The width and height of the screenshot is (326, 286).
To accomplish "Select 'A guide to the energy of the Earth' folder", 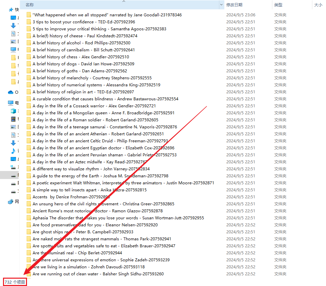I will click(x=100, y=176).
